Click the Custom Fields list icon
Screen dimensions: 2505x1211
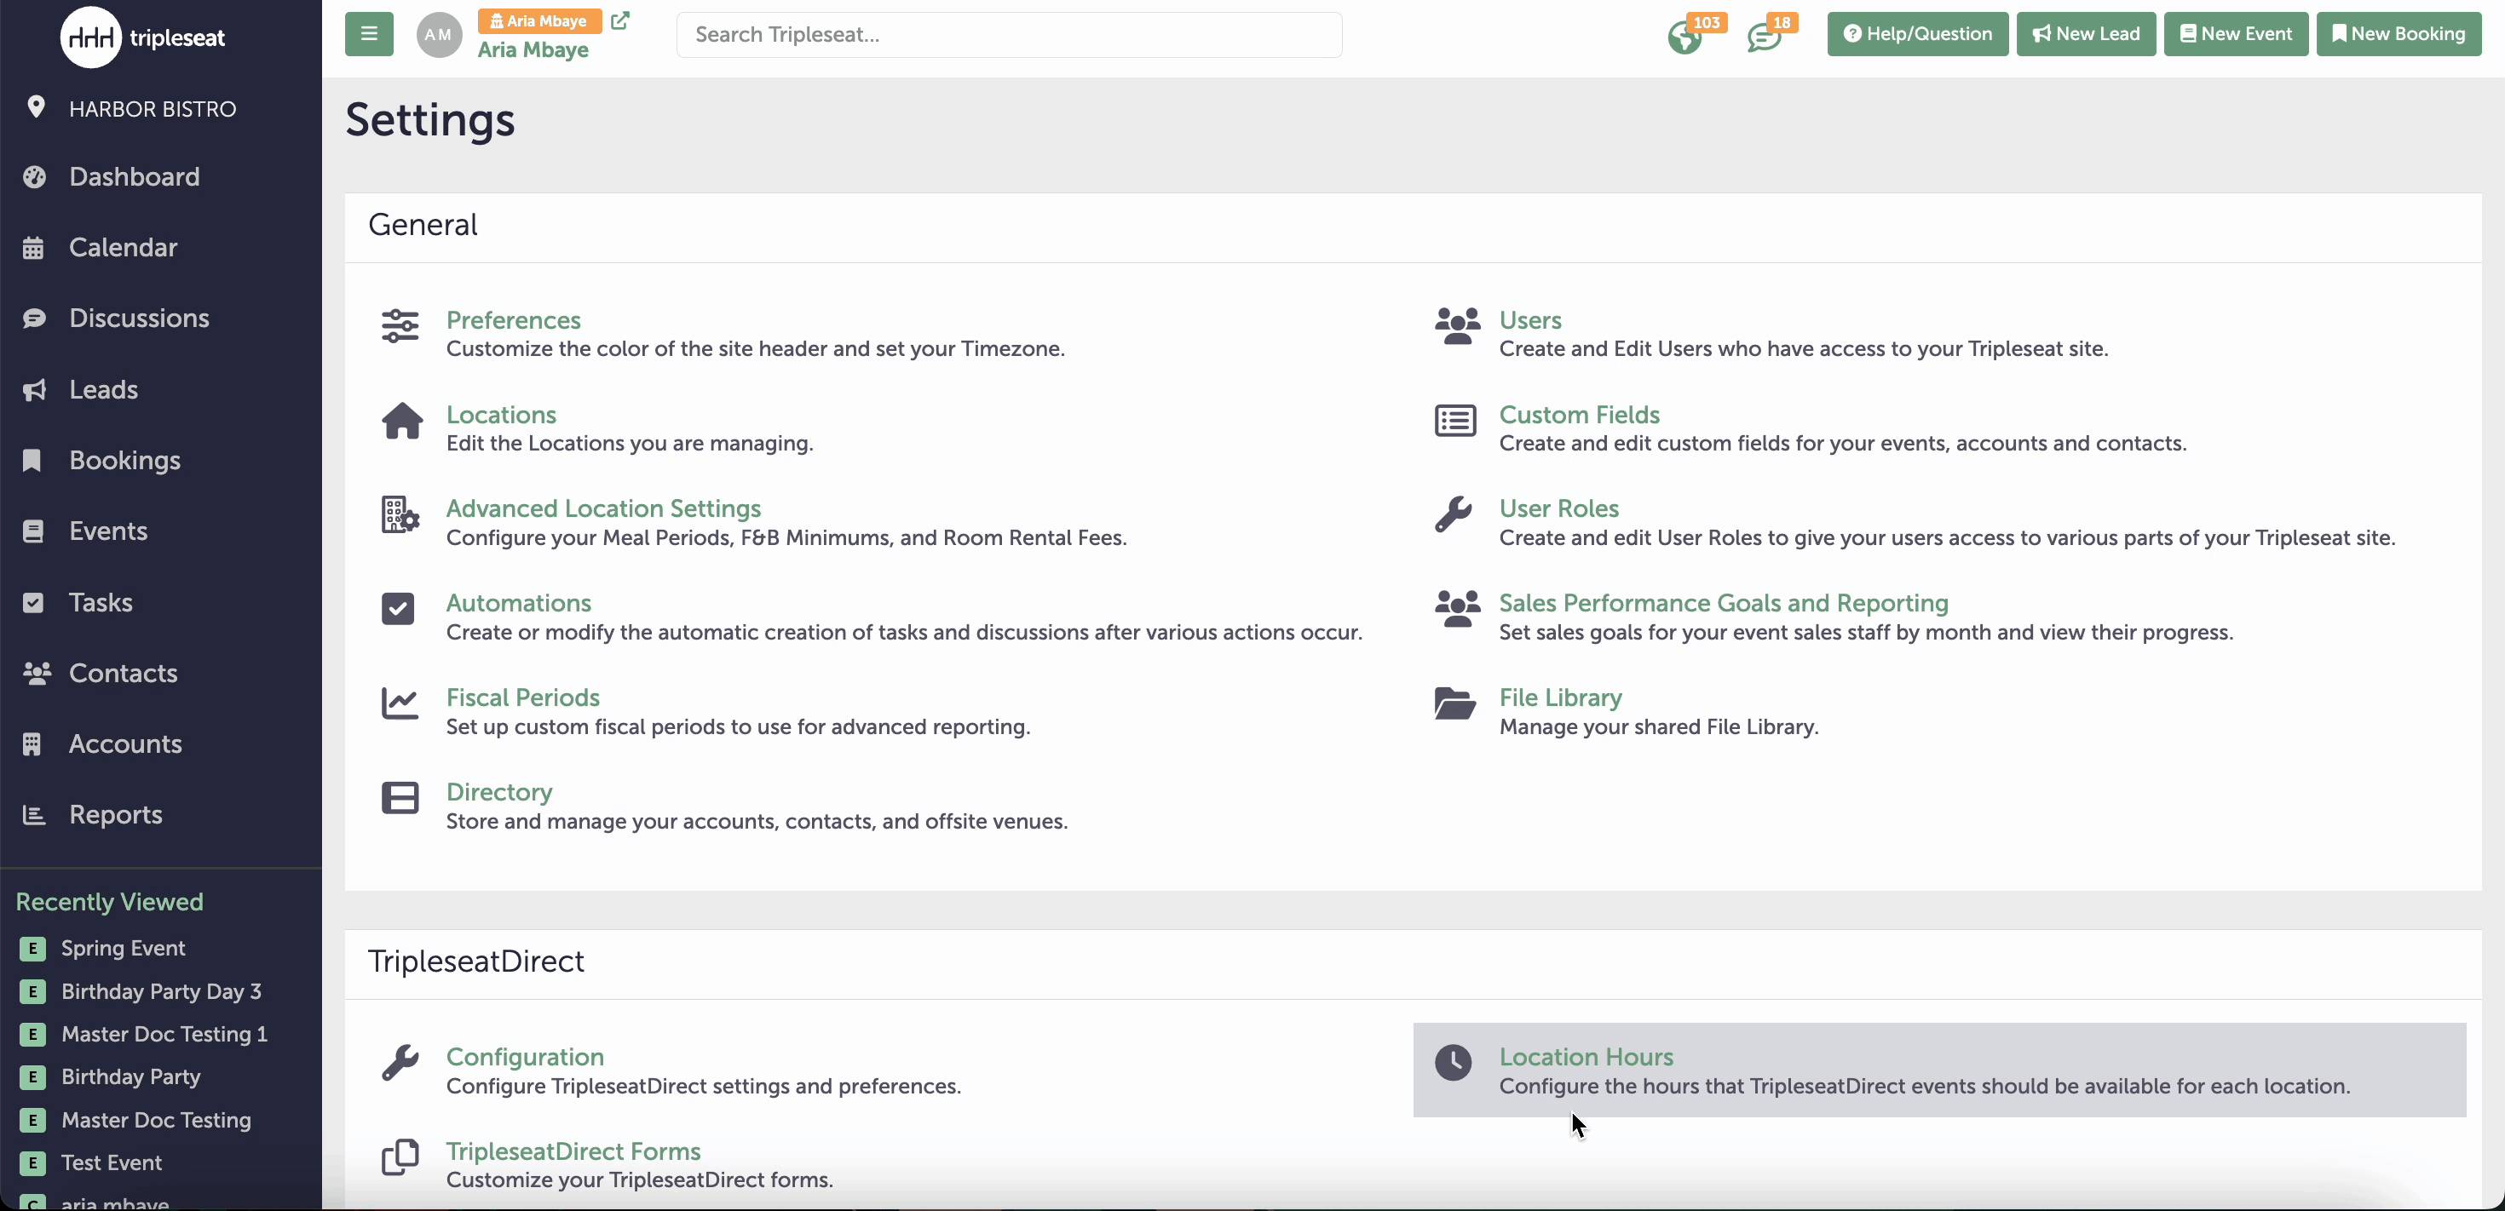tap(1454, 421)
